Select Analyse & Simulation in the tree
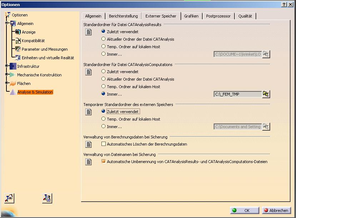Image resolution: width=343 pixels, height=218 pixels. [35, 92]
